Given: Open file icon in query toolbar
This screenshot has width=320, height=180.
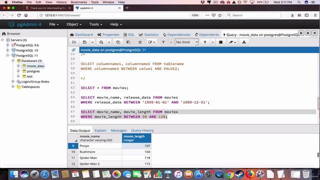Looking at the screenshot, I should pos(74,42).
